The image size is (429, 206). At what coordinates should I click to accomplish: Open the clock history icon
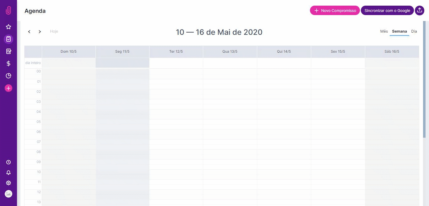(x=8, y=162)
